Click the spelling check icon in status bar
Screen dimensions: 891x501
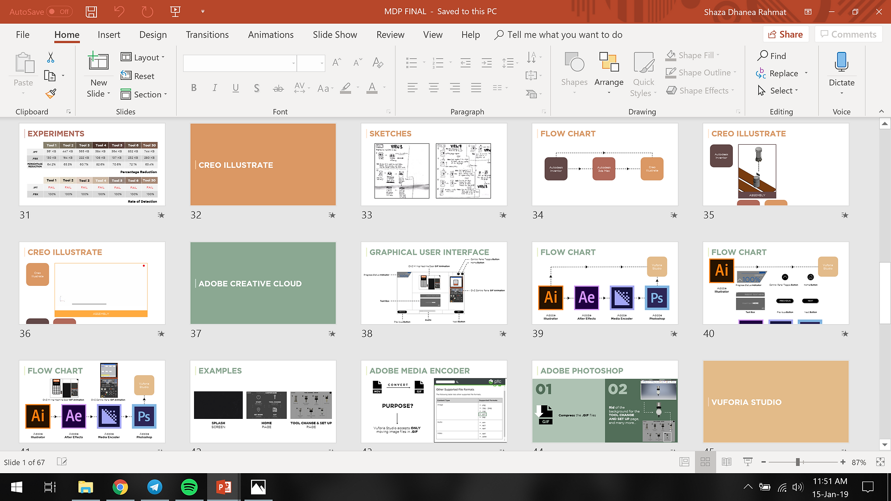tap(62, 462)
